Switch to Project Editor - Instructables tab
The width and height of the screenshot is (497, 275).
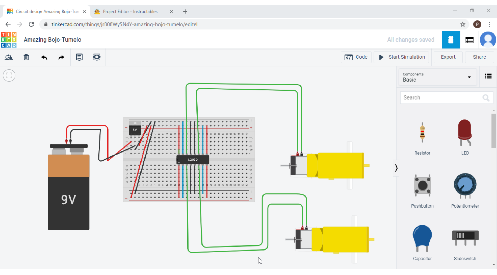130,12
